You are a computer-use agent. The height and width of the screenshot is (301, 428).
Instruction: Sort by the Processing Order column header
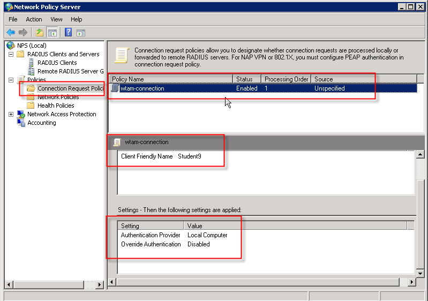point(286,79)
